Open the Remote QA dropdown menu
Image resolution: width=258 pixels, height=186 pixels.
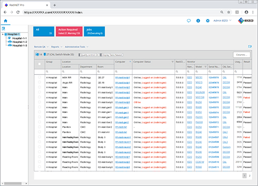point(41,47)
